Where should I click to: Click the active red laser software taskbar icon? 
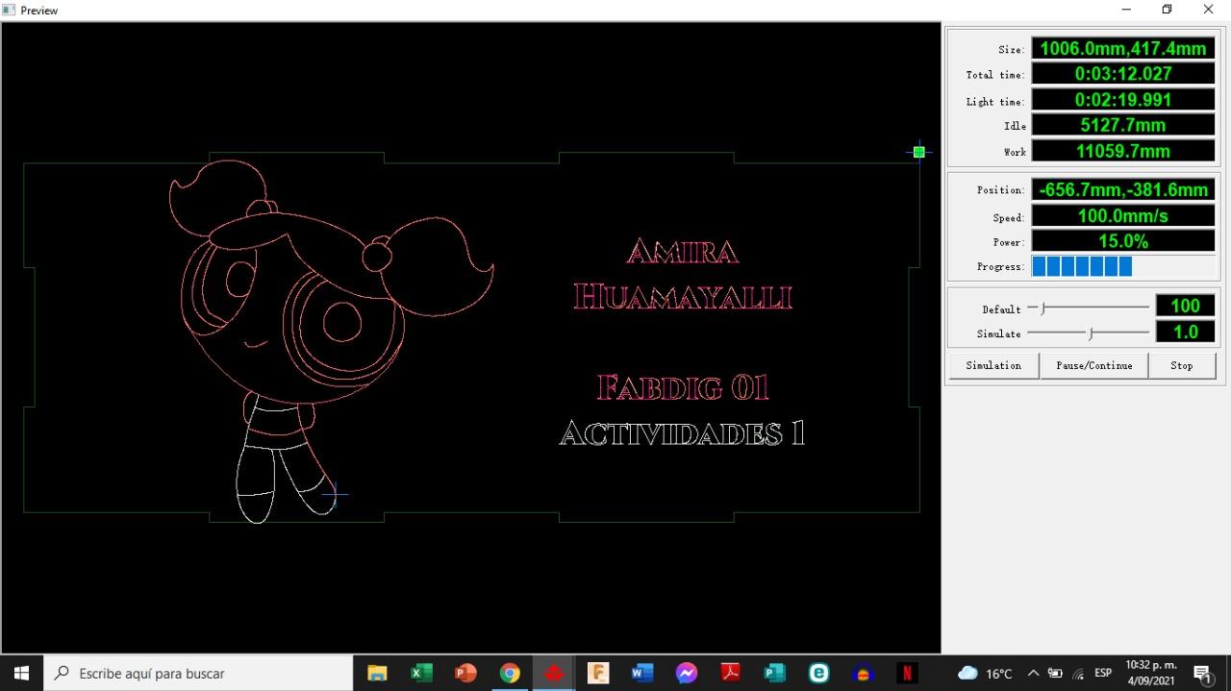(x=554, y=673)
